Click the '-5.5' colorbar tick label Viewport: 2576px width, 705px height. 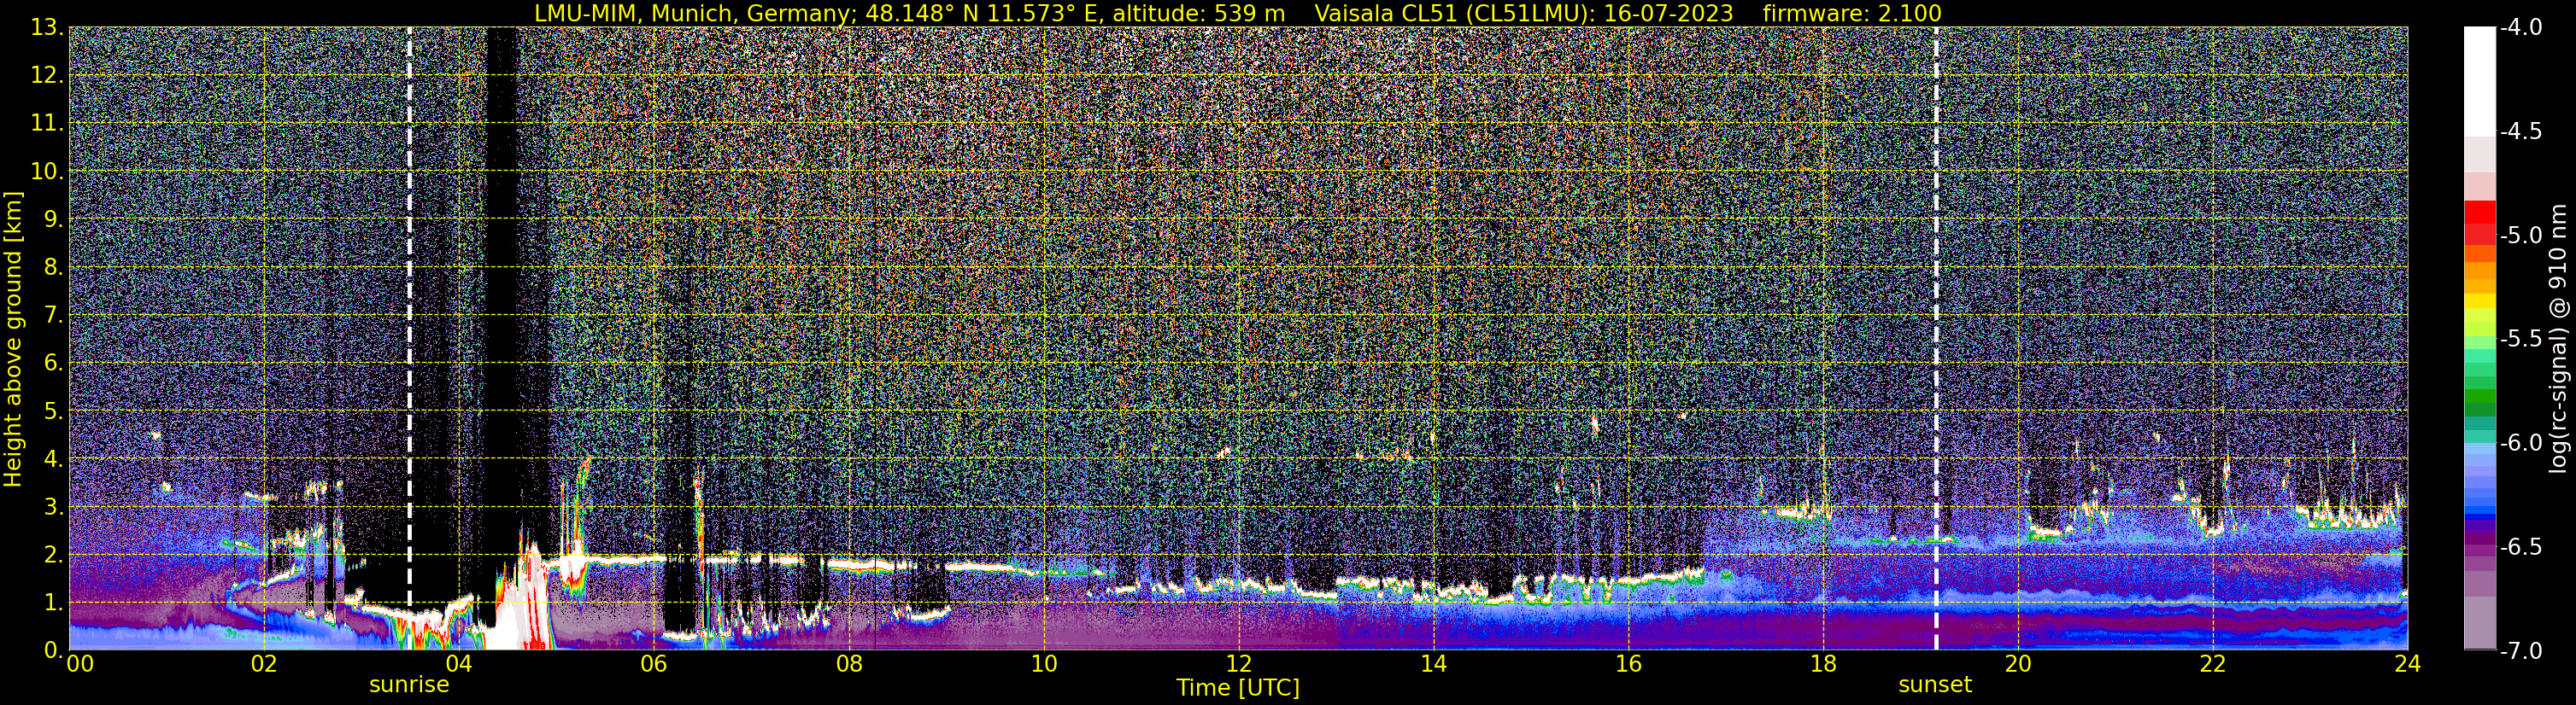tap(2521, 340)
